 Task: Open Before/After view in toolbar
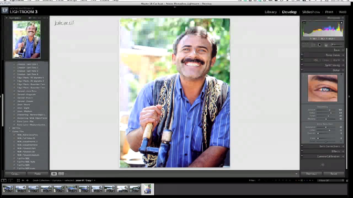(x=61, y=174)
